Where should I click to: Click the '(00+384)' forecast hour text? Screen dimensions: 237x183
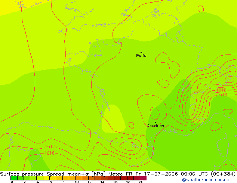[223, 174]
